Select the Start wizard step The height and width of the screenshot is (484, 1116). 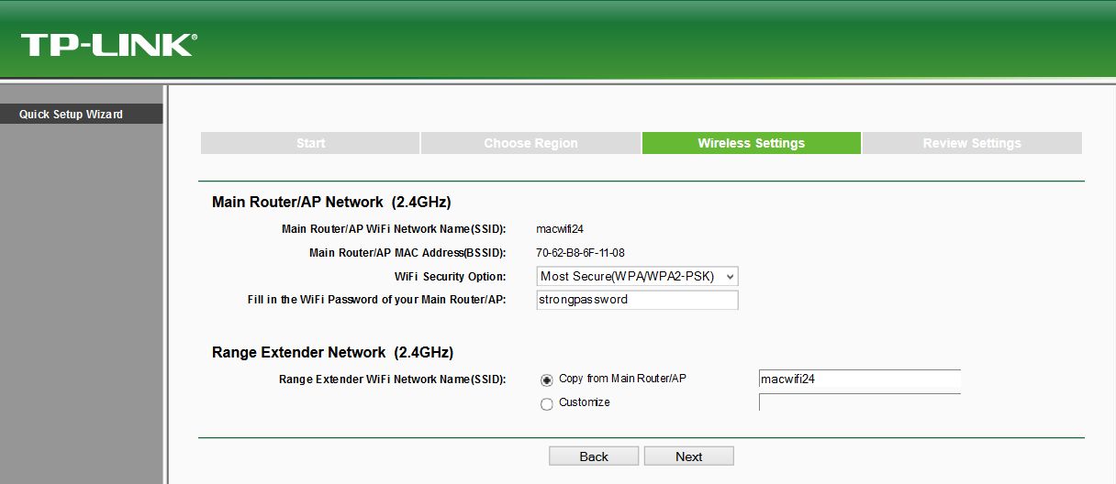[310, 143]
